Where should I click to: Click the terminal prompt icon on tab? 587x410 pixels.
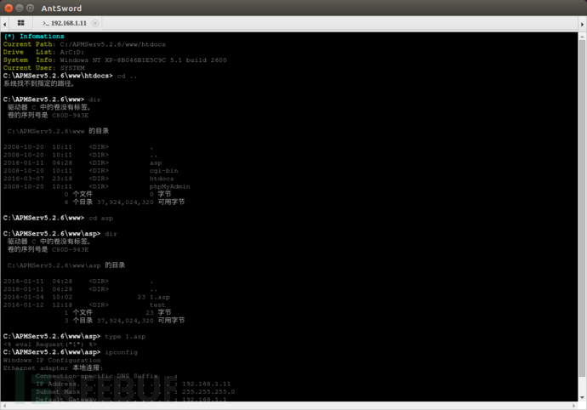[46, 23]
